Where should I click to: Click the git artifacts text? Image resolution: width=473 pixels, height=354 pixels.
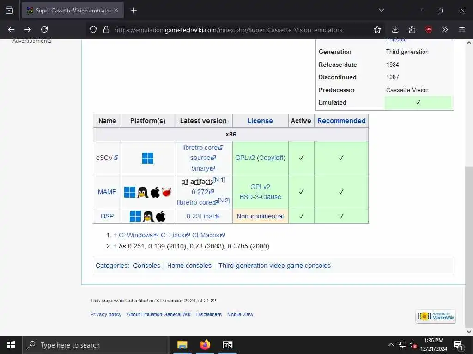click(197, 182)
